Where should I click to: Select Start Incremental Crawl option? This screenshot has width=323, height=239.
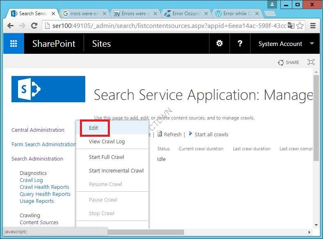tap(116, 170)
